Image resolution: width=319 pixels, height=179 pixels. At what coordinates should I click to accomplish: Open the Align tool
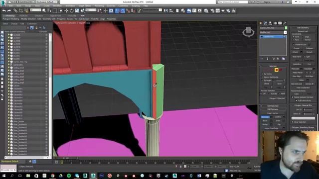coord(171,10)
